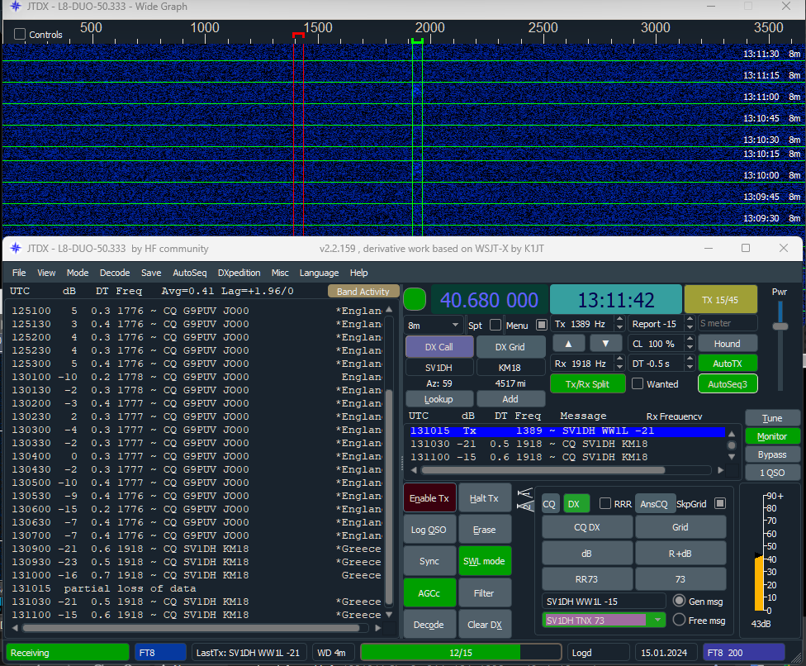Open the Help menu
The image size is (806, 666).
358,273
